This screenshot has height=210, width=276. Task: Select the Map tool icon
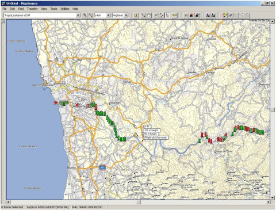(136, 16)
